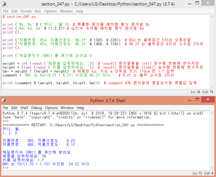Open the Options menu in the editor window
216x177 pixels.
click(50, 11)
